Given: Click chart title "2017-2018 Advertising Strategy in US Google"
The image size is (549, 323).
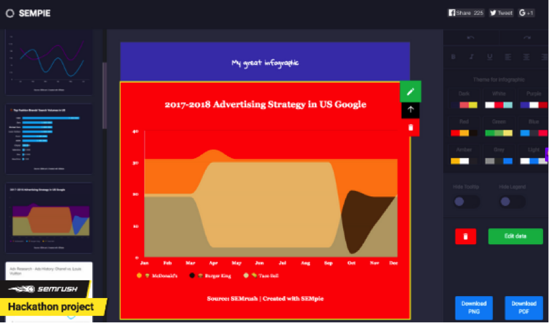Looking at the screenshot, I should (265, 104).
